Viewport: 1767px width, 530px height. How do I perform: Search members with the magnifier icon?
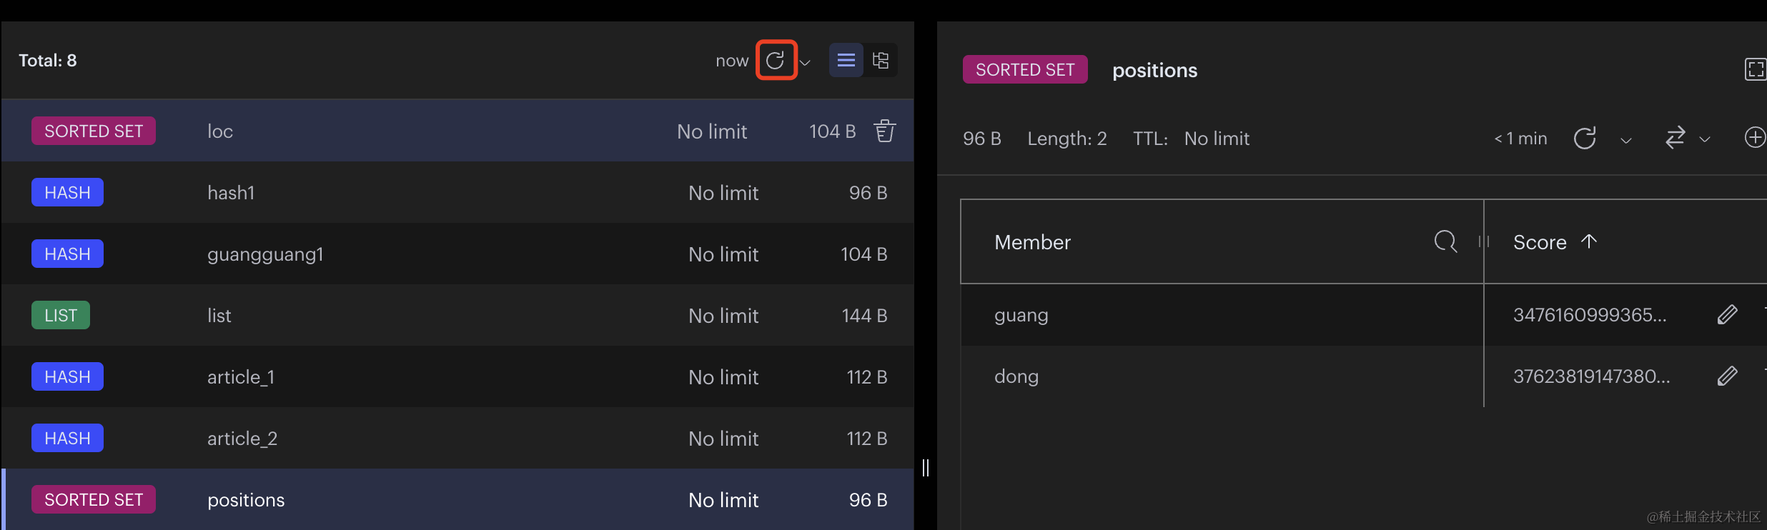point(1445,241)
